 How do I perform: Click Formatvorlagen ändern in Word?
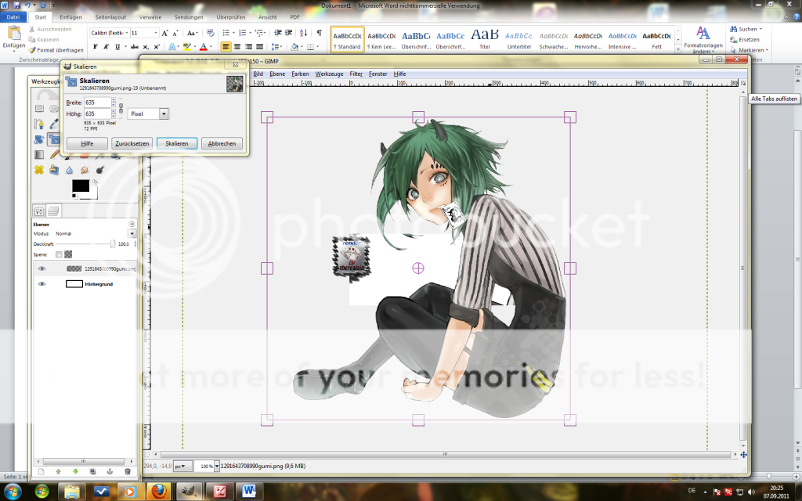pyautogui.click(x=703, y=40)
